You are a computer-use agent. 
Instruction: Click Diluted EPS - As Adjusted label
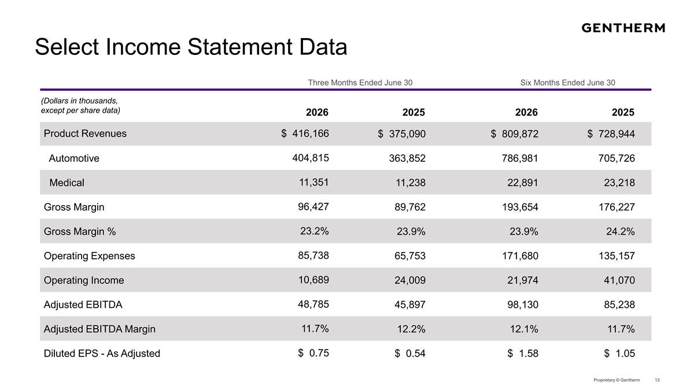(x=102, y=354)
